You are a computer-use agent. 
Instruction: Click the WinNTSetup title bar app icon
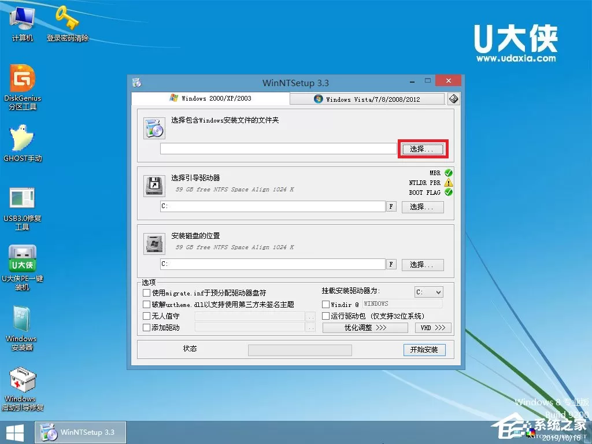click(136, 82)
